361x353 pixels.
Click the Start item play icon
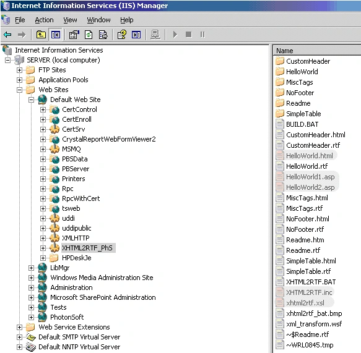(175, 35)
